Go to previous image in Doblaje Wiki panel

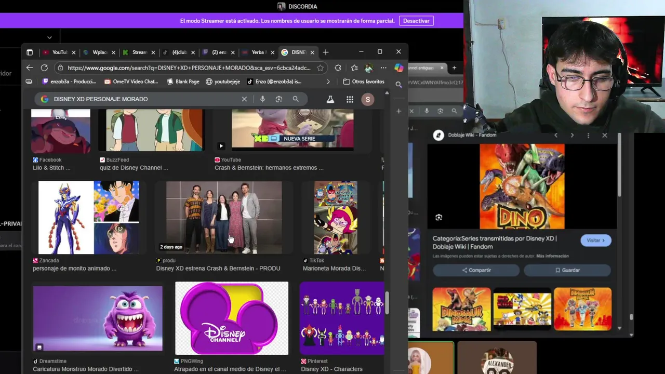click(x=556, y=135)
